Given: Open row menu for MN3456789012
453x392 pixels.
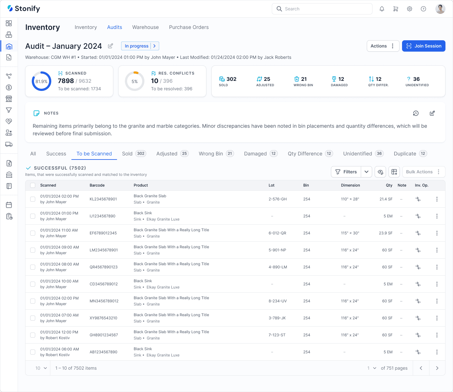Looking at the screenshot, I should click(x=437, y=301).
